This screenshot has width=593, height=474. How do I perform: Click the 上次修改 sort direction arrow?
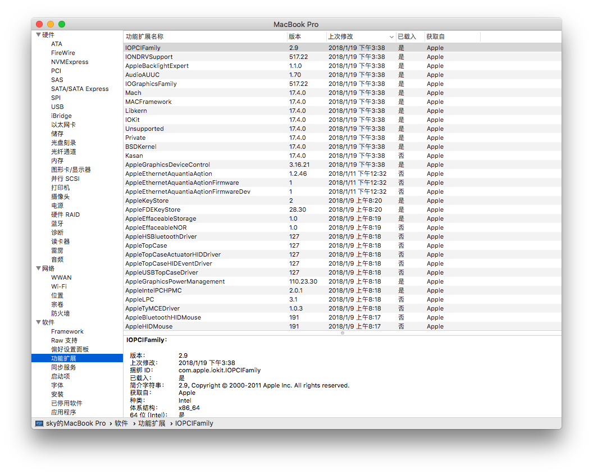[391, 37]
